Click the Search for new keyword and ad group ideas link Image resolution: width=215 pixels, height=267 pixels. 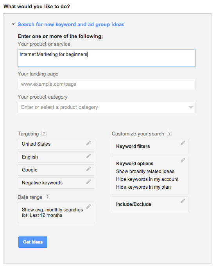pyautogui.click(x=71, y=25)
